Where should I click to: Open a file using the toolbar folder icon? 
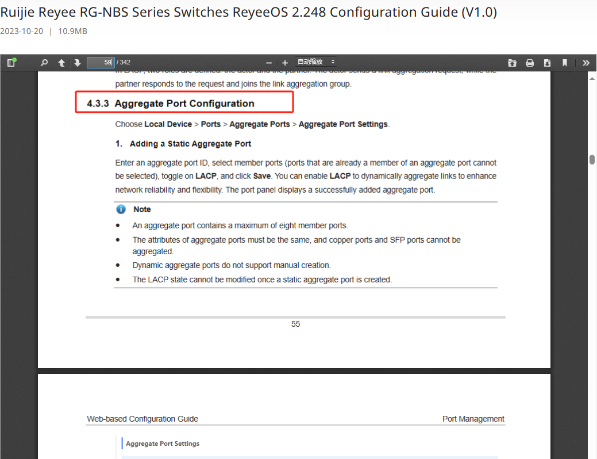[x=512, y=63]
